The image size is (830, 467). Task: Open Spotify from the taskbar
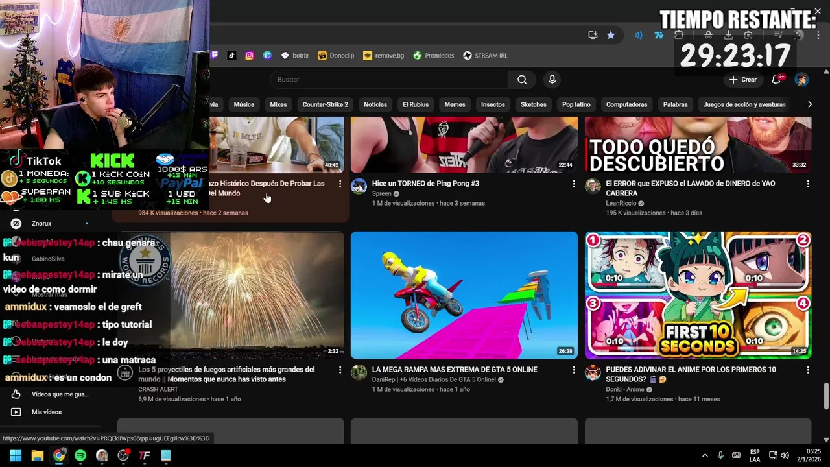[x=80, y=455]
